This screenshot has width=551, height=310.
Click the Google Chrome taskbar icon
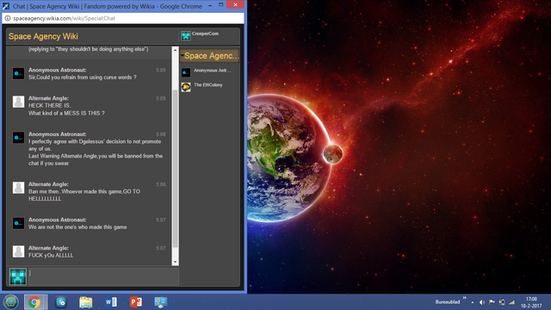34,302
